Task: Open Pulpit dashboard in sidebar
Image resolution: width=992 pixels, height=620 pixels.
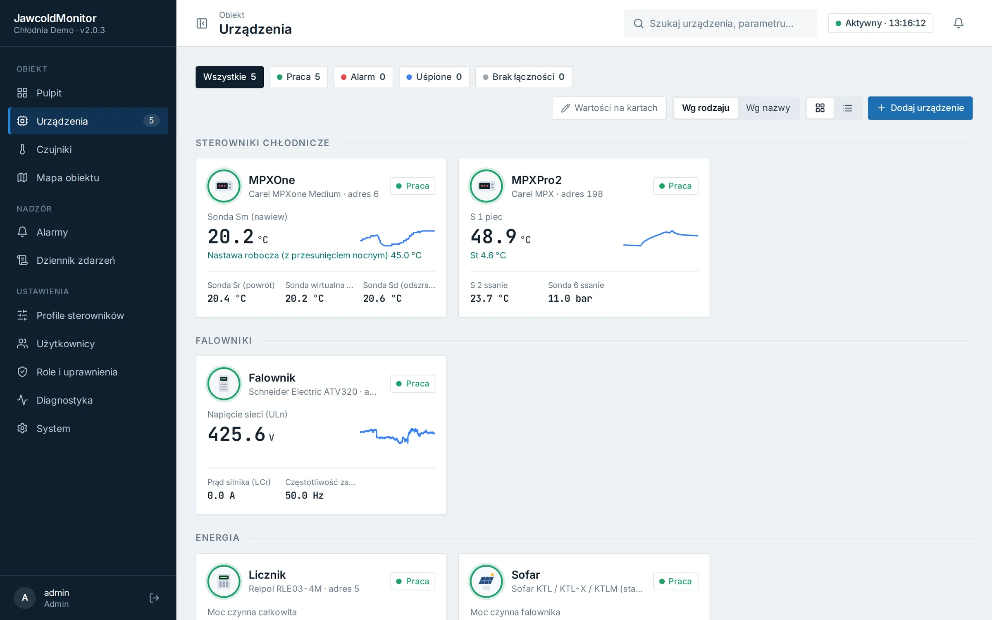Action: point(88,93)
